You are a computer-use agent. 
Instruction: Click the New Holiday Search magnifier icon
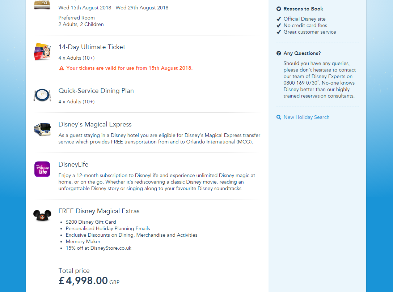tap(279, 117)
